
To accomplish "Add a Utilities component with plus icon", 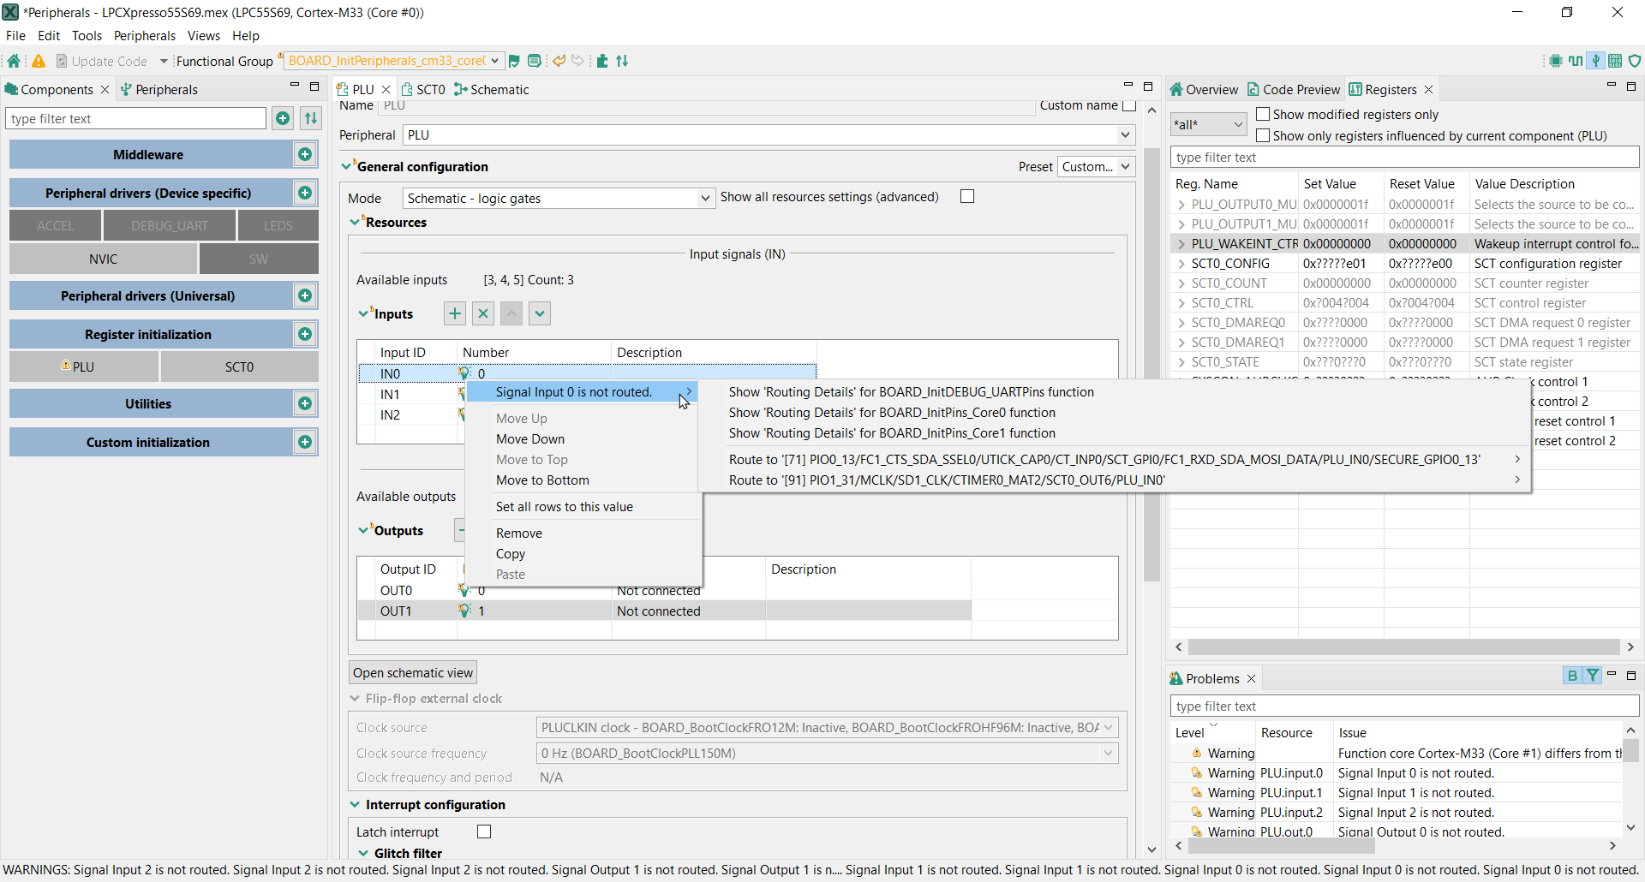I will 305,403.
